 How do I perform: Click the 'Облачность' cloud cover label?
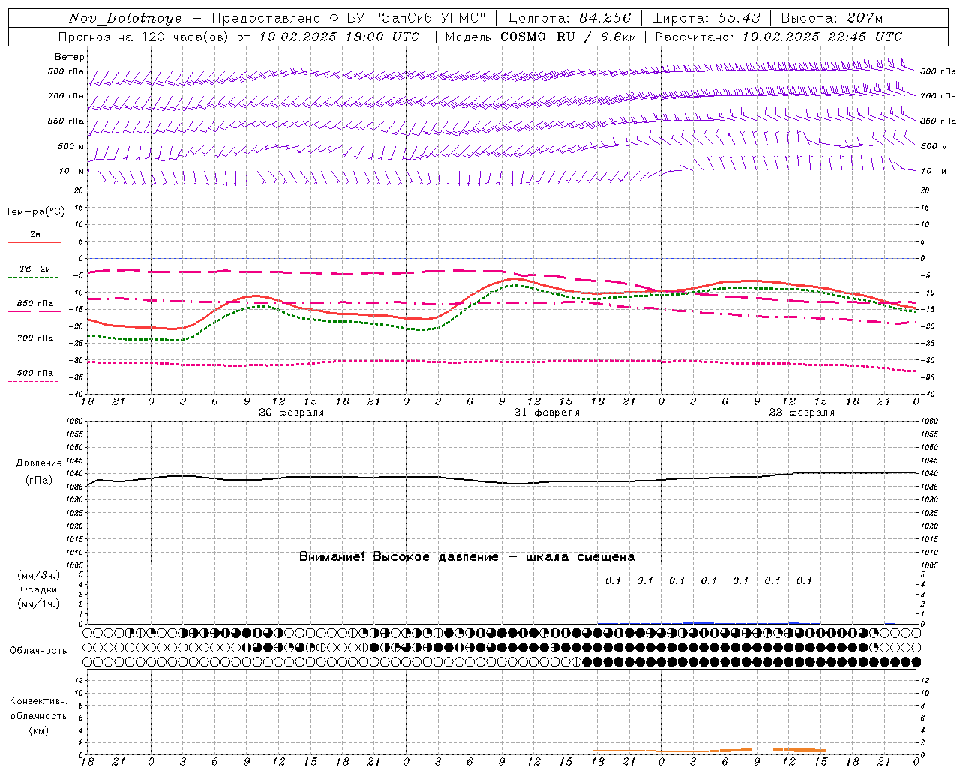tap(38, 651)
